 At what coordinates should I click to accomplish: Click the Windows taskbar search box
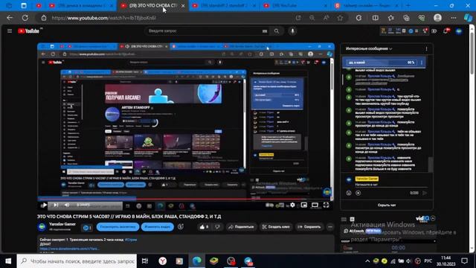(x=77, y=261)
